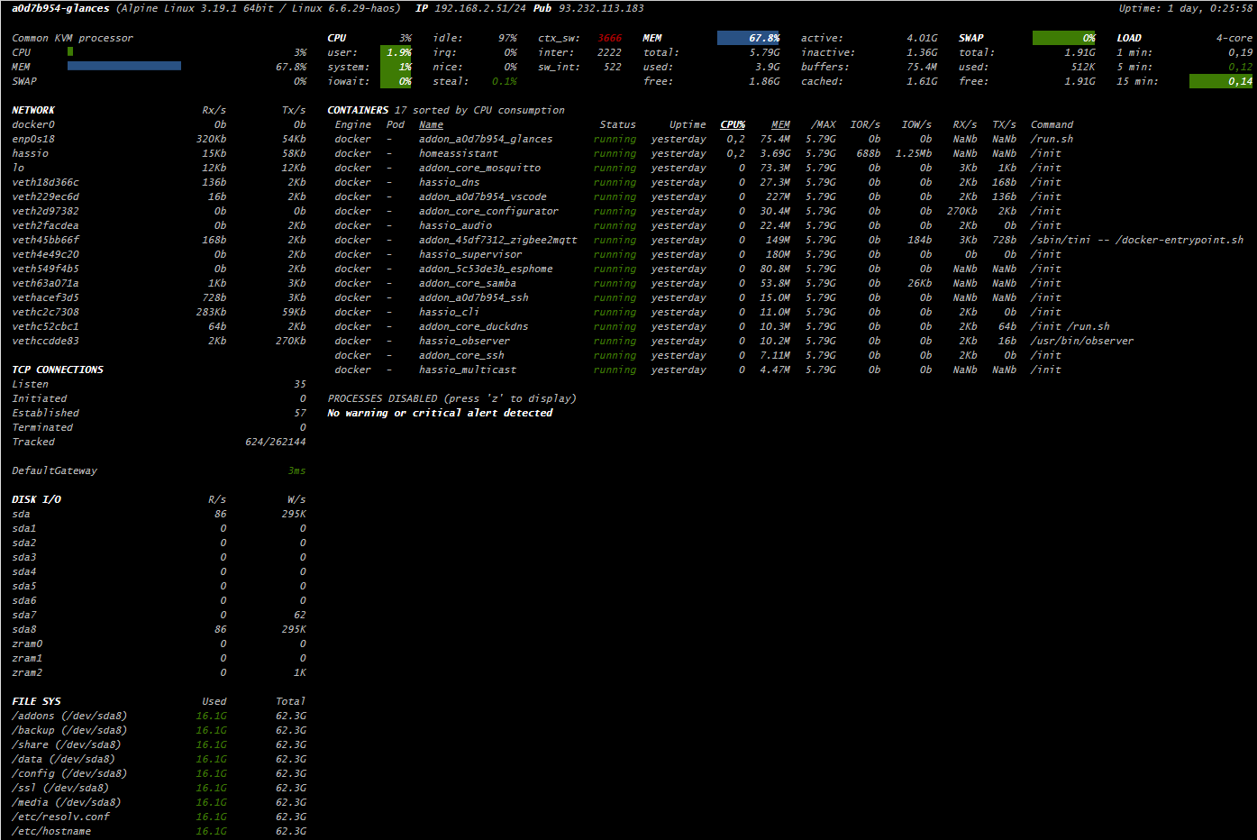Viewport: 1257px width, 840px height.
Task: Select container hassio_observer
Action: click(464, 341)
